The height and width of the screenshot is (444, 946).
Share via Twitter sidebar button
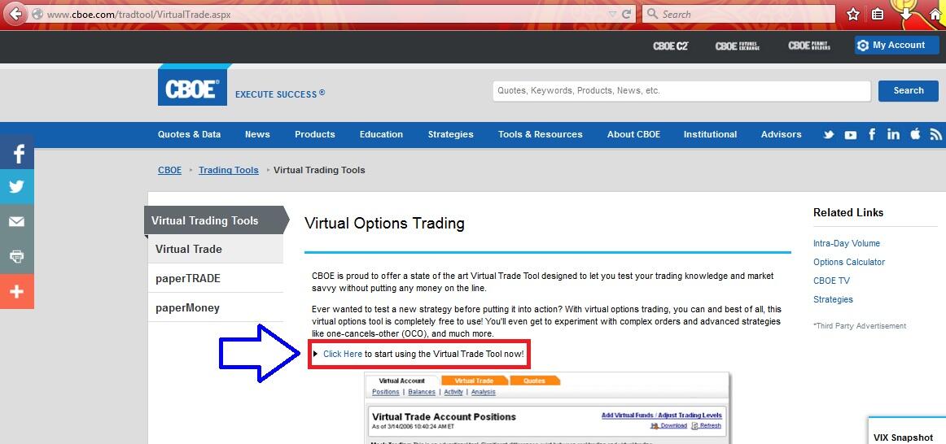[17, 187]
